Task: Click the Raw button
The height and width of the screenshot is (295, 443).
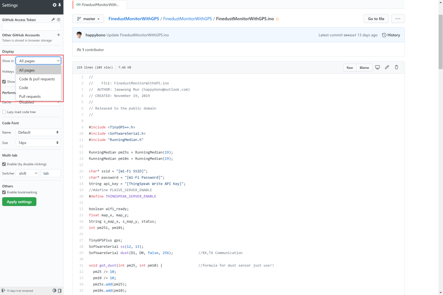Action: (350, 67)
